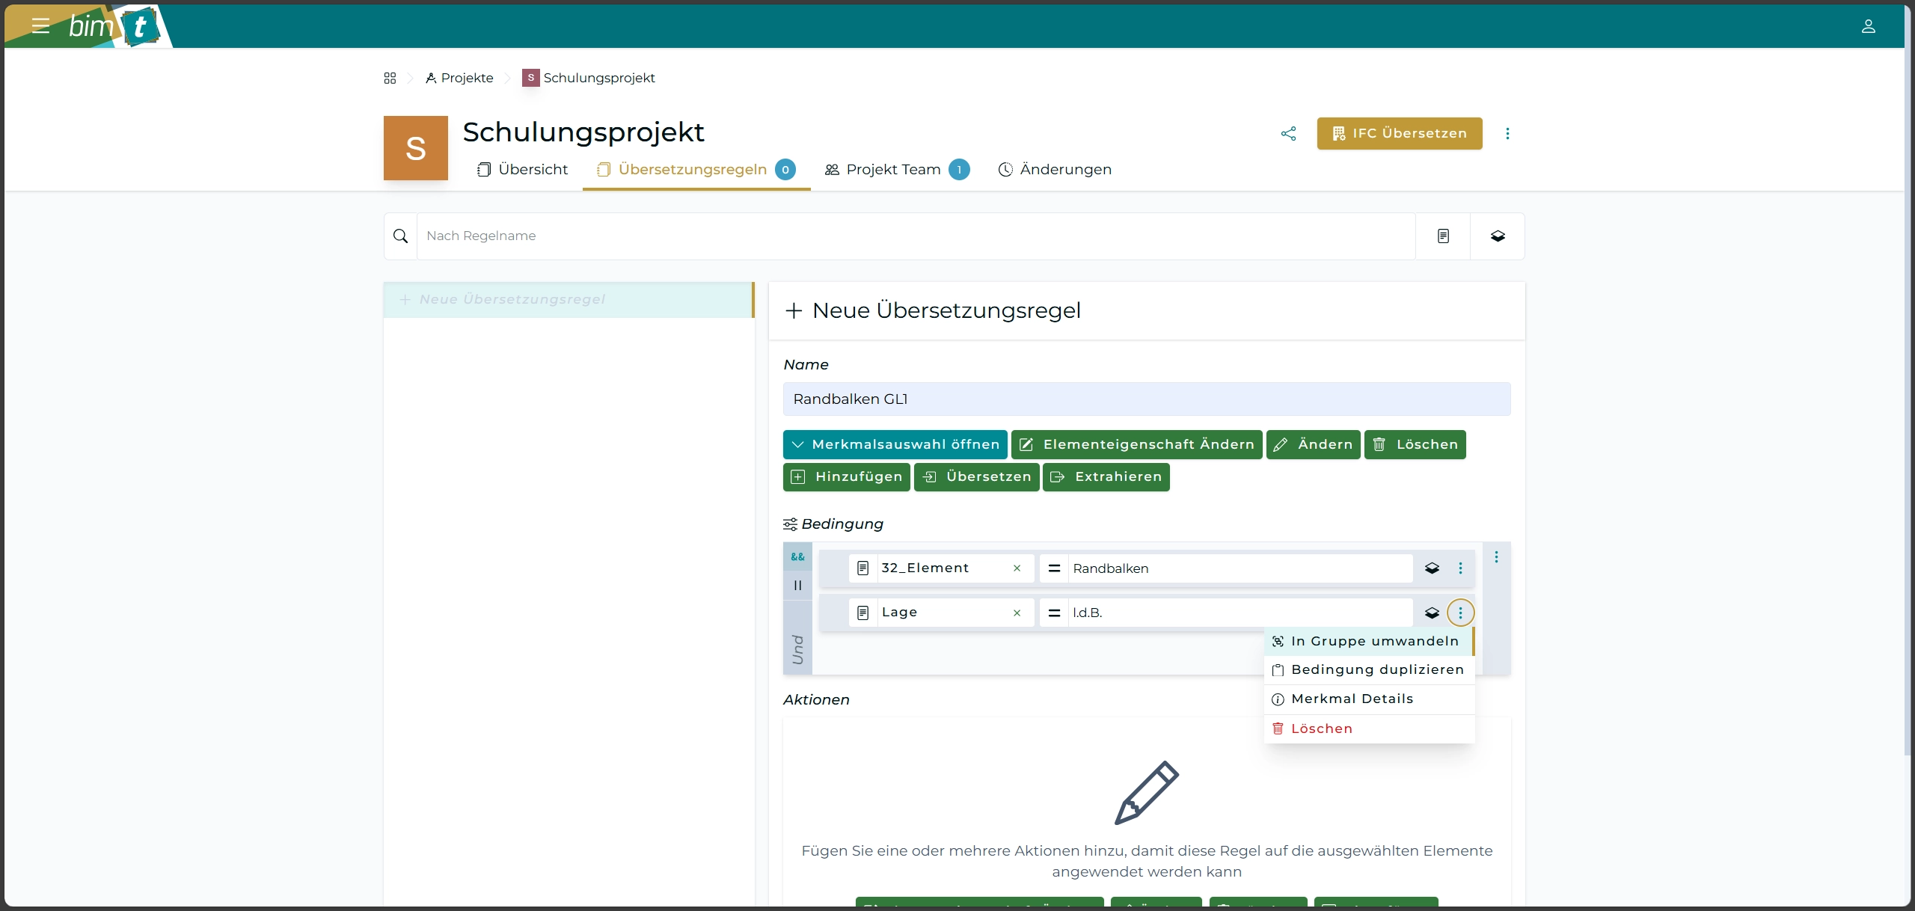Switch to Projekt Team tab
This screenshot has width=1915, height=911.
click(893, 170)
